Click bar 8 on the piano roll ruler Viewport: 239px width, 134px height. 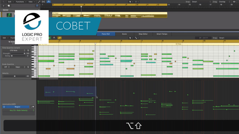tap(163, 41)
